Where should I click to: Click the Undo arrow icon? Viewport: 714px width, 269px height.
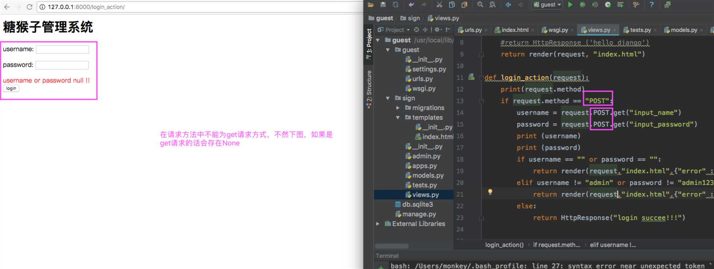pos(411,5)
